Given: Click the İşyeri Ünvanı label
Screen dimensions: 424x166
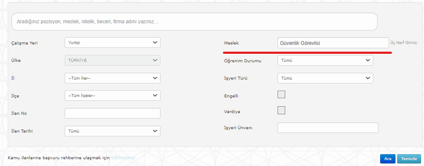Looking at the screenshot, I should click(238, 128).
